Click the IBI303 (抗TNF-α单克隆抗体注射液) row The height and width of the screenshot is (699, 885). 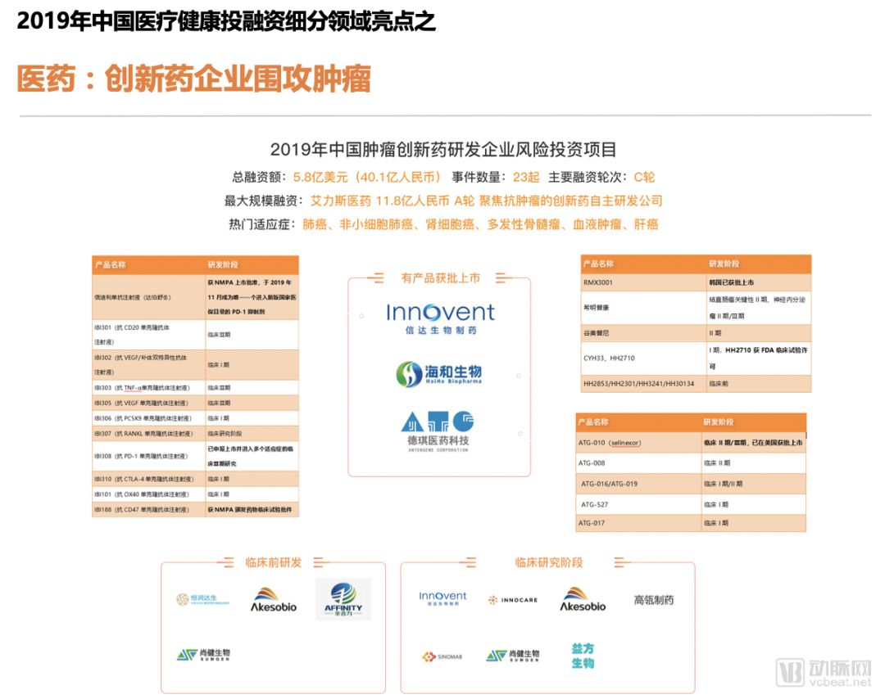point(195,388)
